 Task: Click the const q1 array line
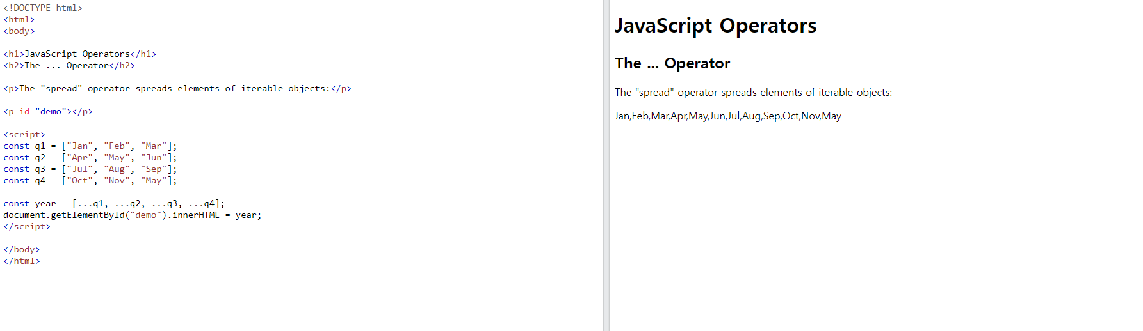coord(90,146)
